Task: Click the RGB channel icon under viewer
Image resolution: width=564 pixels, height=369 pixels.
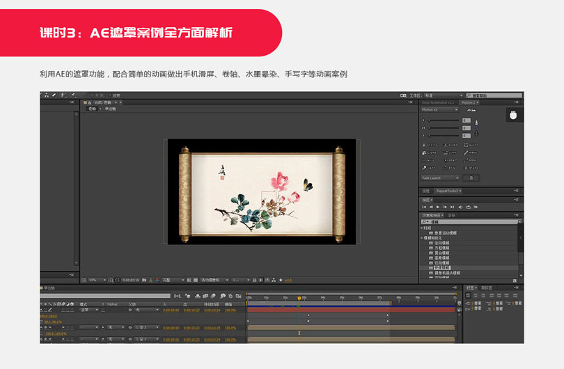Action: tap(157, 280)
